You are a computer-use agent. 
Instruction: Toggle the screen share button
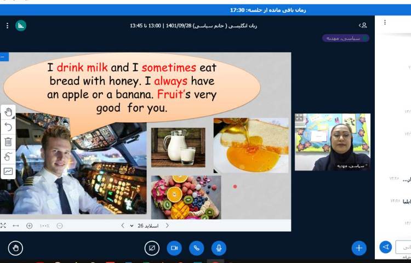(x=152, y=248)
